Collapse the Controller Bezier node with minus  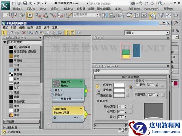coord(81,108)
